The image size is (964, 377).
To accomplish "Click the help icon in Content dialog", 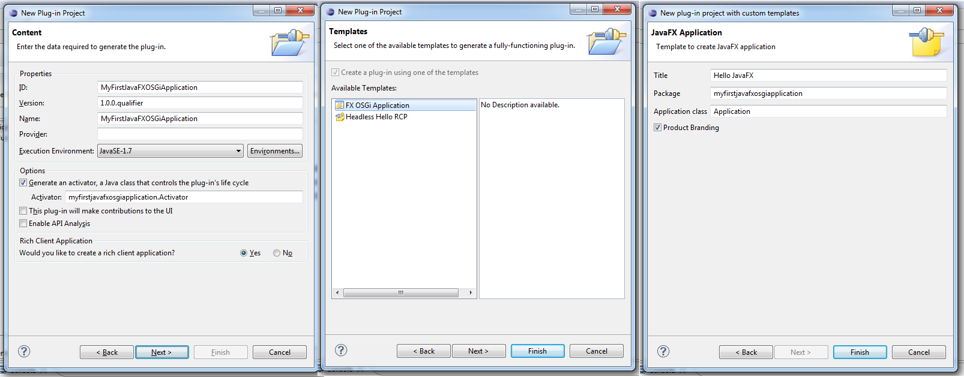I will tap(24, 351).
